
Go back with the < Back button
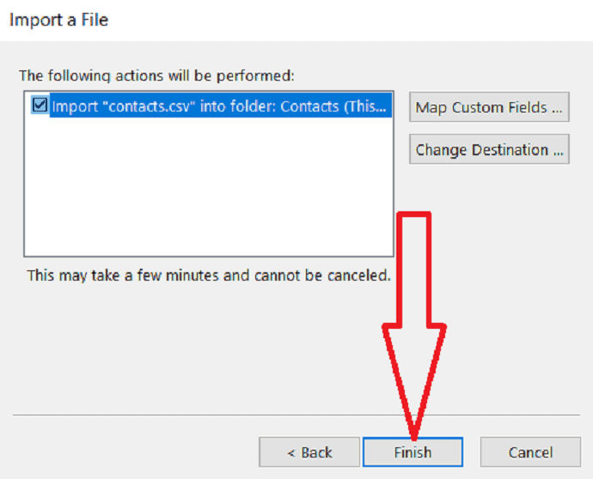(x=309, y=452)
